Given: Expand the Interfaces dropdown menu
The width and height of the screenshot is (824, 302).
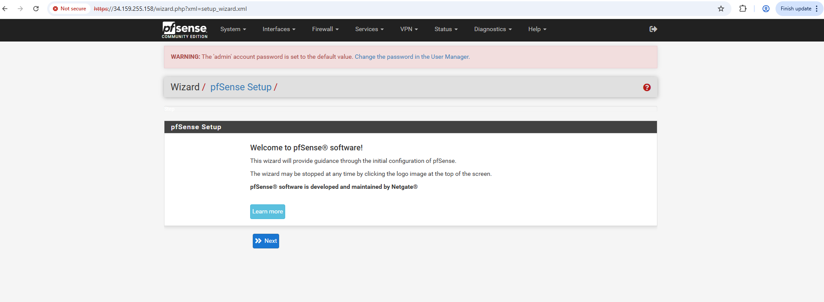Looking at the screenshot, I should click(279, 29).
